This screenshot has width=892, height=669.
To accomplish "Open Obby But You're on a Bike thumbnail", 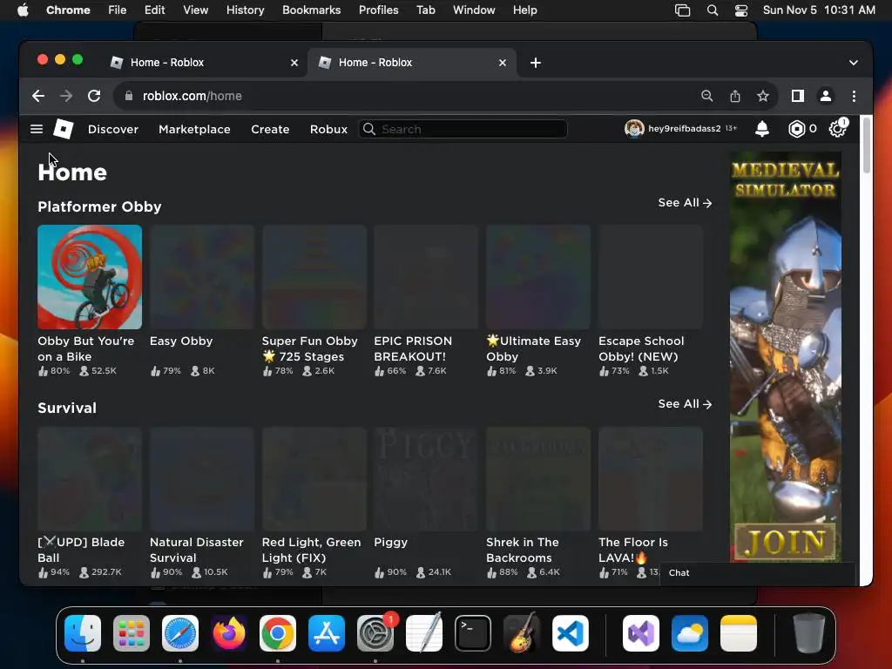I will [90, 277].
